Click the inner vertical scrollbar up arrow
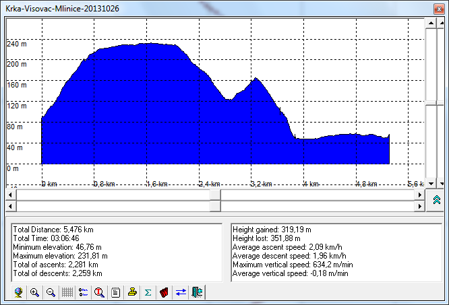 (429, 22)
